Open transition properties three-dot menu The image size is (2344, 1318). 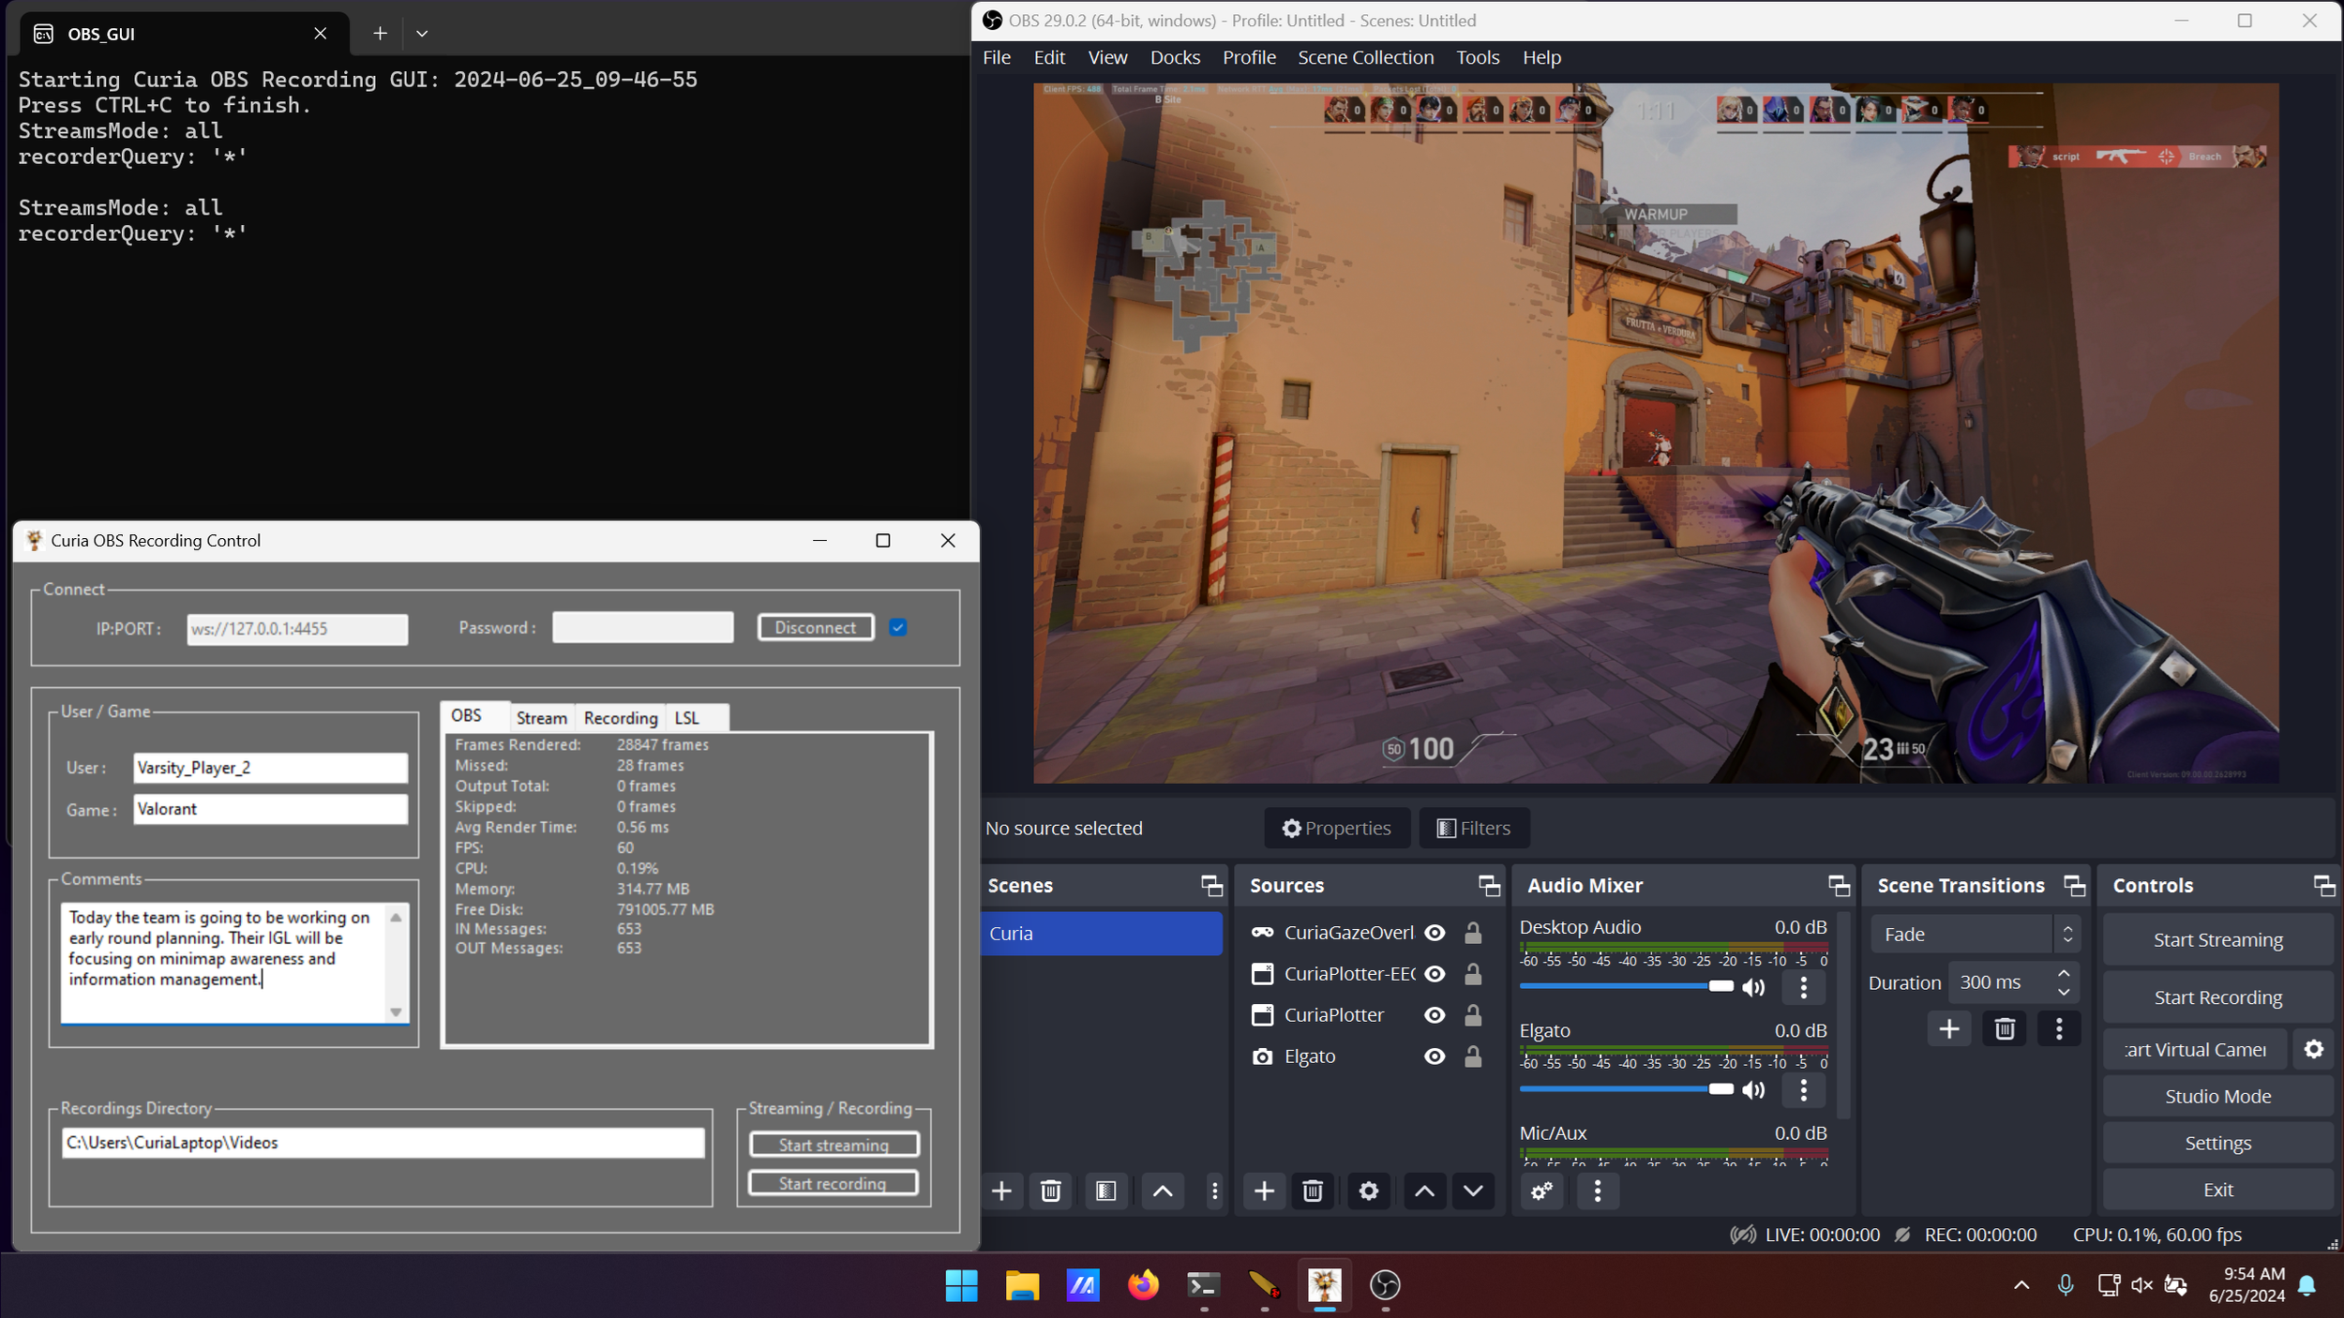(2059, 1029)
